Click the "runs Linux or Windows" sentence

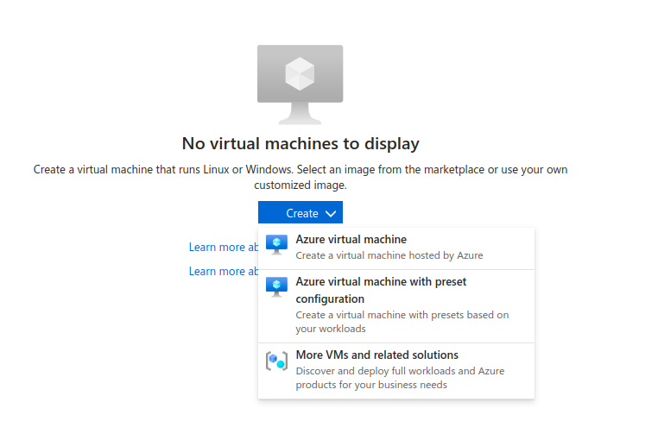(x=300, y=170)
